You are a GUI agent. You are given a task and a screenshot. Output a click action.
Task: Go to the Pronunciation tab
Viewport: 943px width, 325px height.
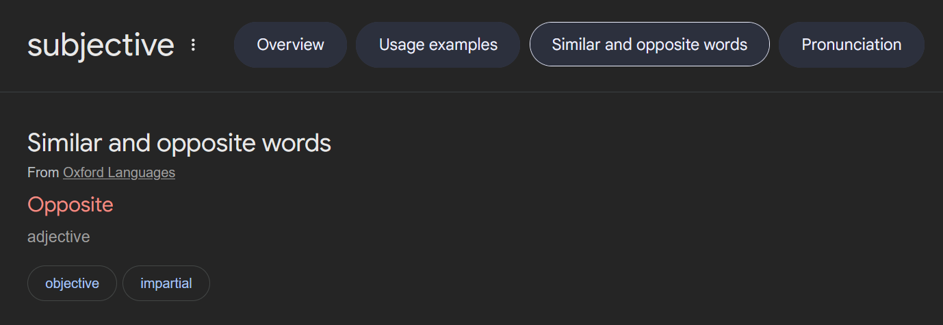pos(851,45)
